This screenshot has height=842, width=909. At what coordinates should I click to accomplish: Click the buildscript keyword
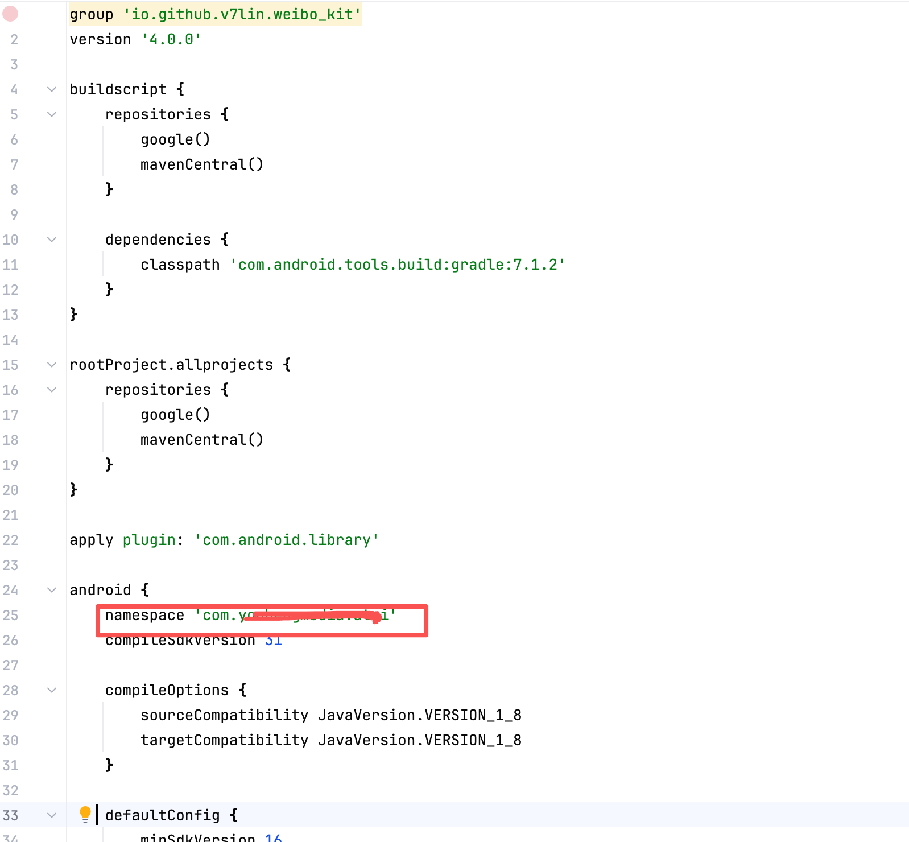118,89
